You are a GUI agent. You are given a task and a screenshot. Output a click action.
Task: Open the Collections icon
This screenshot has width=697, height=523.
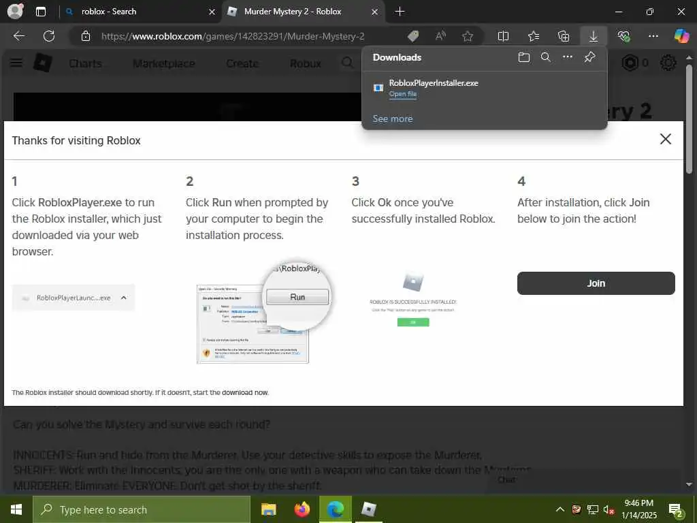564,36
